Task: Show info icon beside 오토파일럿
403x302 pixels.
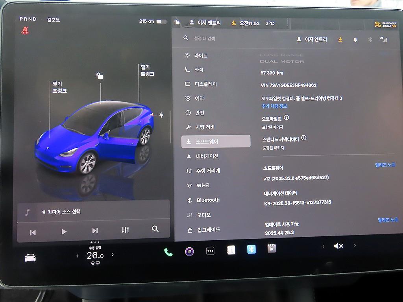Action: click(287, 118)
